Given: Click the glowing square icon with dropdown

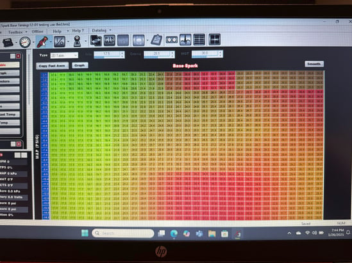Looking at the screenshot, I should [x=138, y=40].
